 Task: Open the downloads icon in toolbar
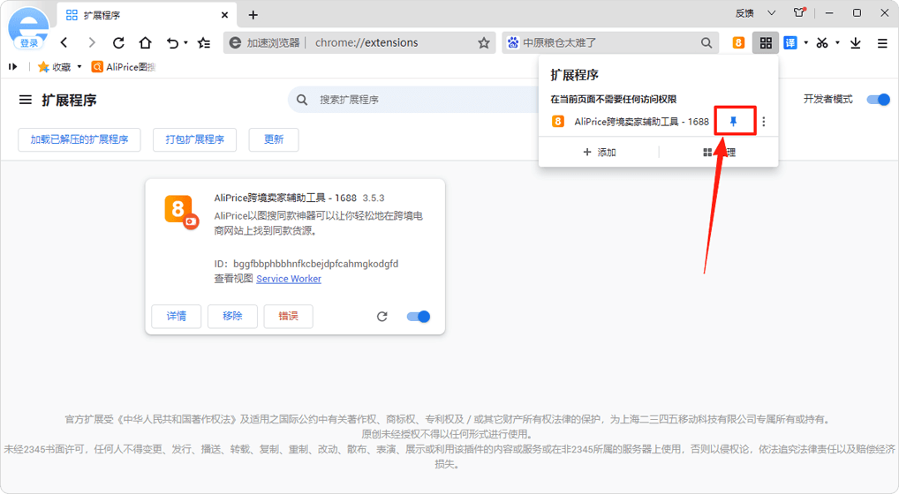[x=855, y=42]
